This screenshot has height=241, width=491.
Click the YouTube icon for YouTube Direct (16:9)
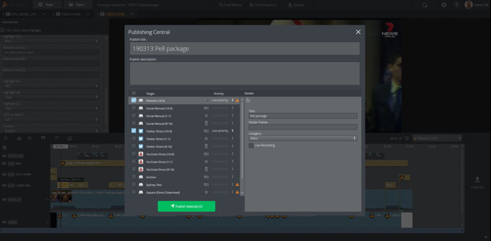pos(141,154)
